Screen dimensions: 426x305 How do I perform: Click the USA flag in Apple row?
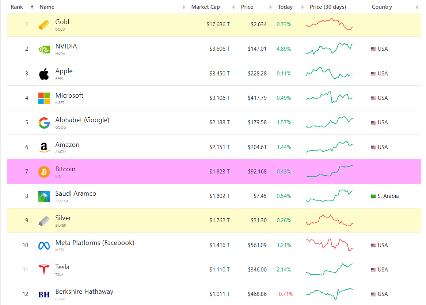tap(373, 74)
